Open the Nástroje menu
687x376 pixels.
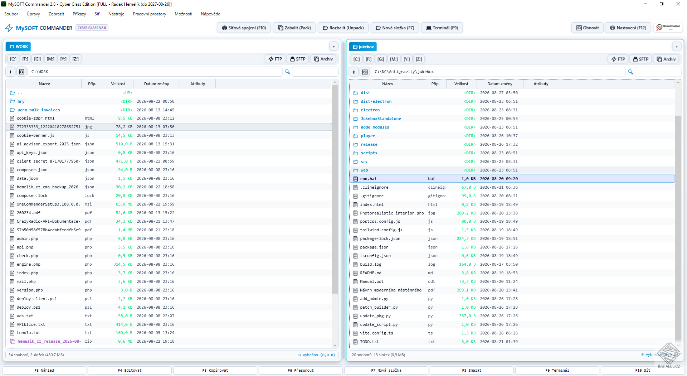point(116,14)
